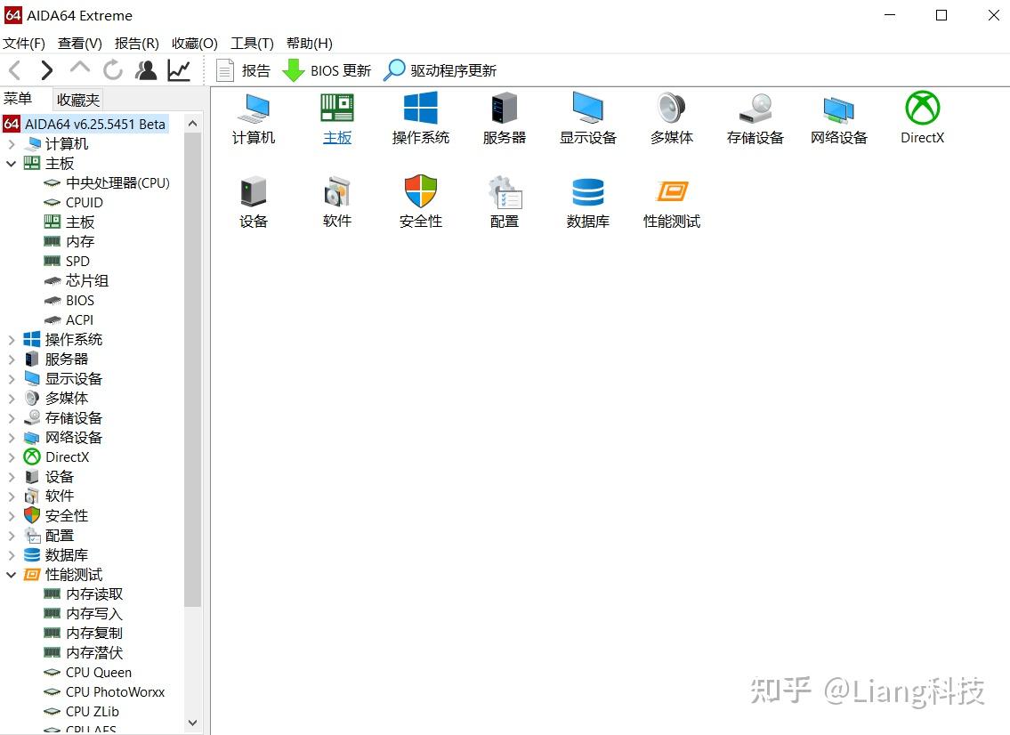Open the 显示设备 monitor icon in main panel
Viewport: 1010px width, 735px height.
[588, 119]
